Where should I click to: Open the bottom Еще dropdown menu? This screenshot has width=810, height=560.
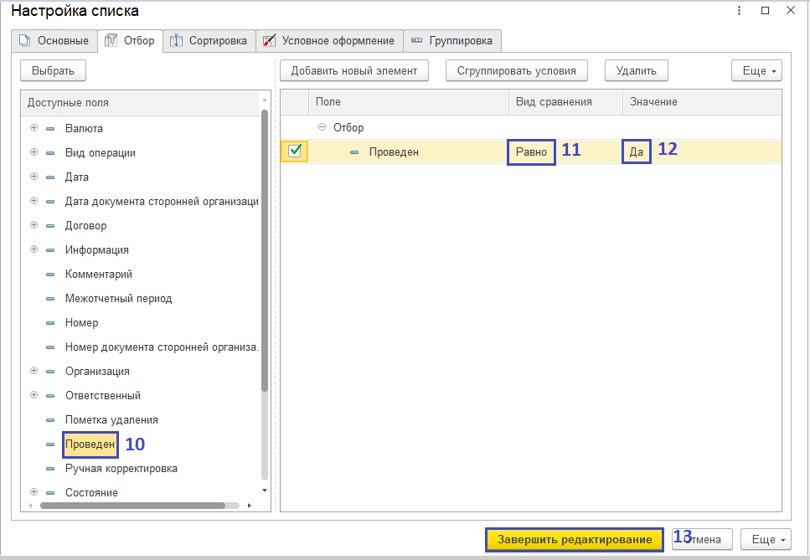[765, 539]
